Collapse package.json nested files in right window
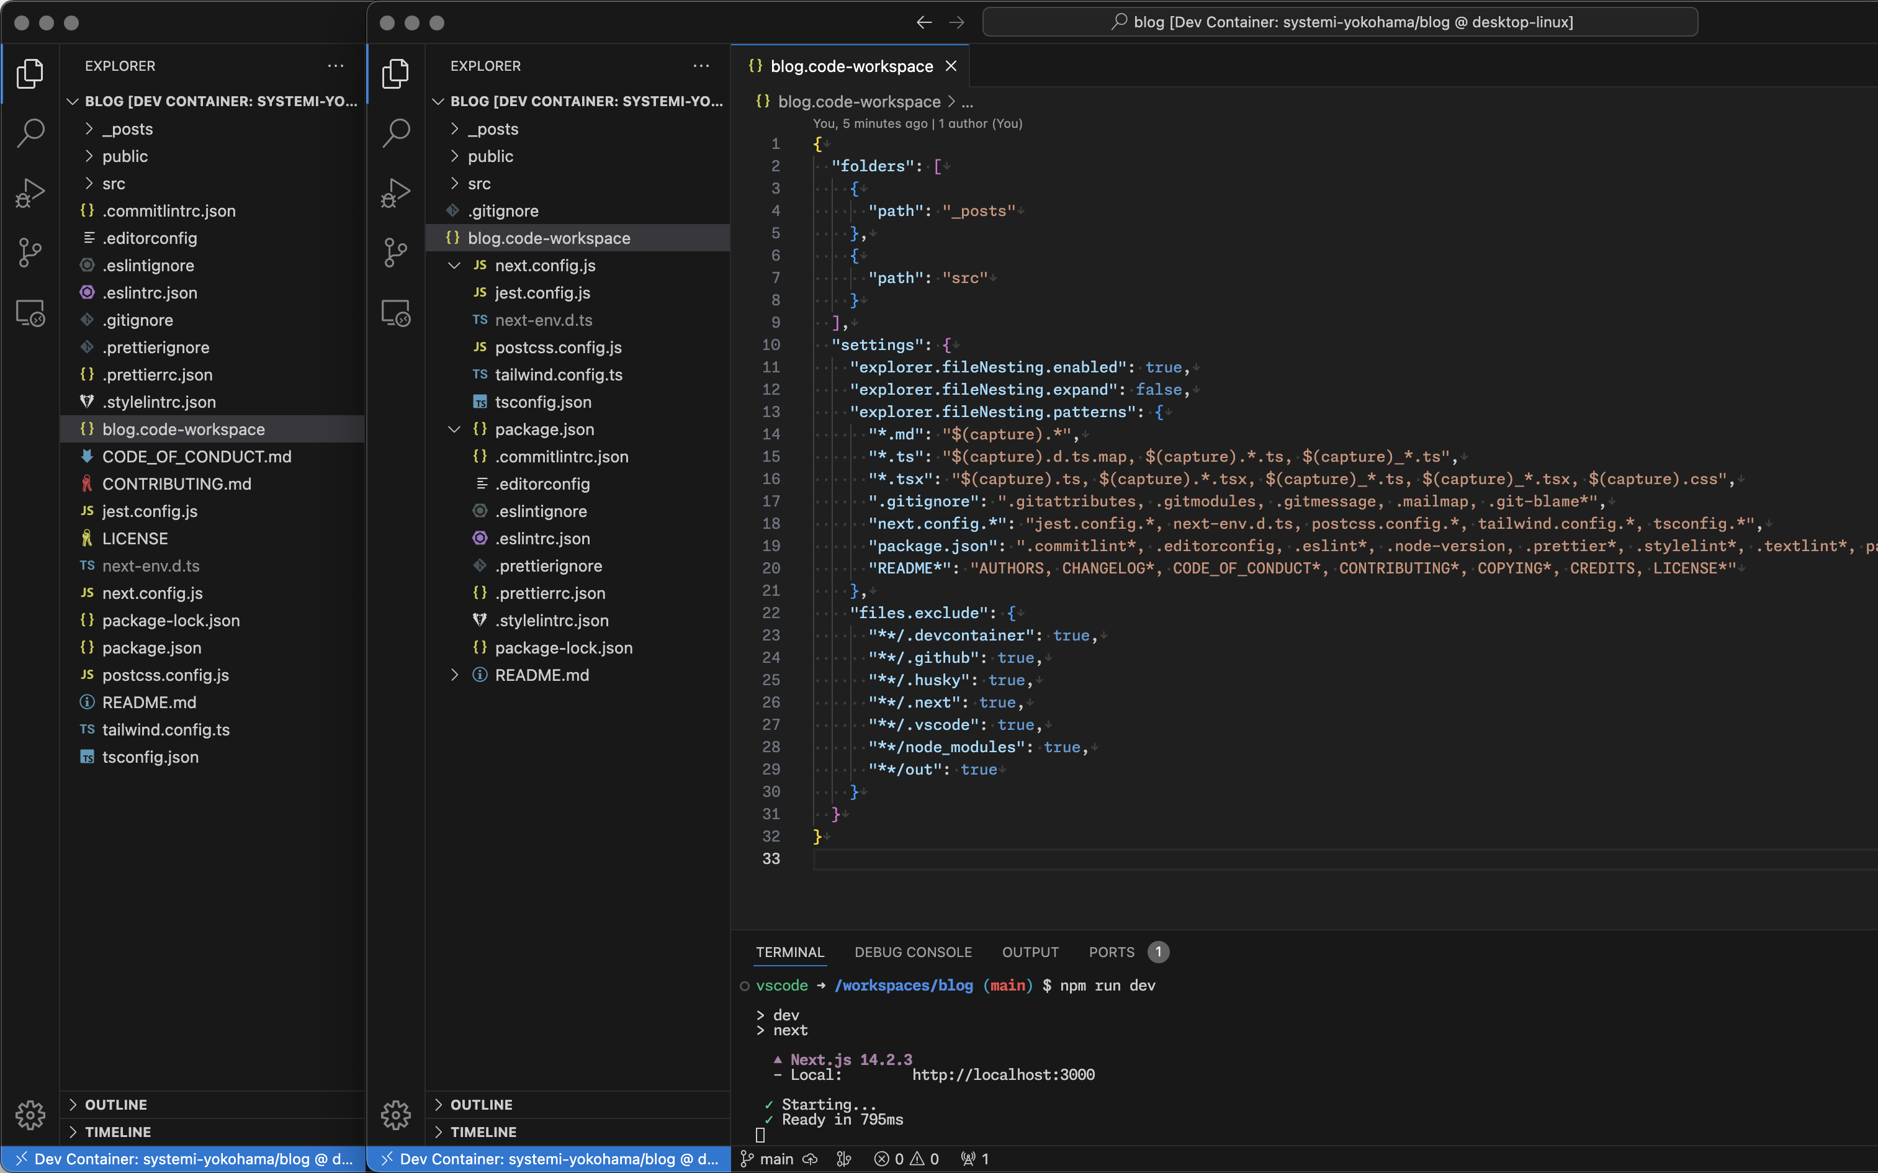Screen dimensions: 1878x1173 pos(454,429)
